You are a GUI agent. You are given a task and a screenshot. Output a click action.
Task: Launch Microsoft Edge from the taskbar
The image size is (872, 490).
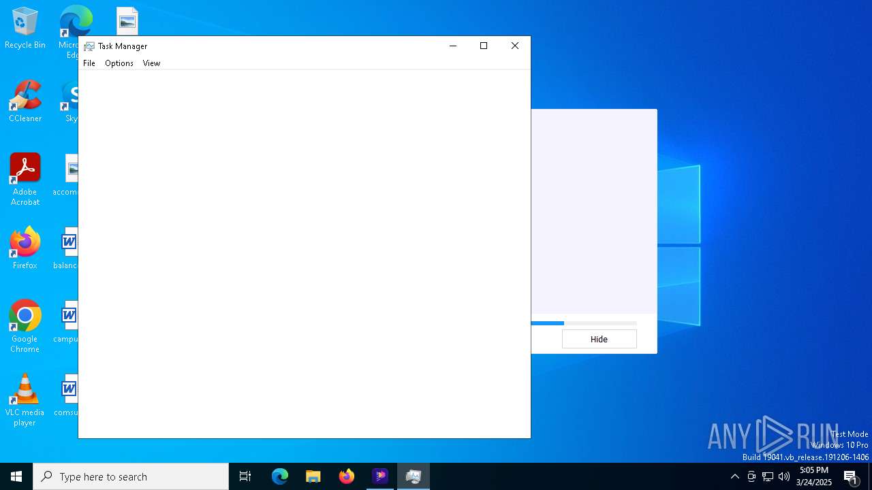pyautogui.click(x=280, y=476)
